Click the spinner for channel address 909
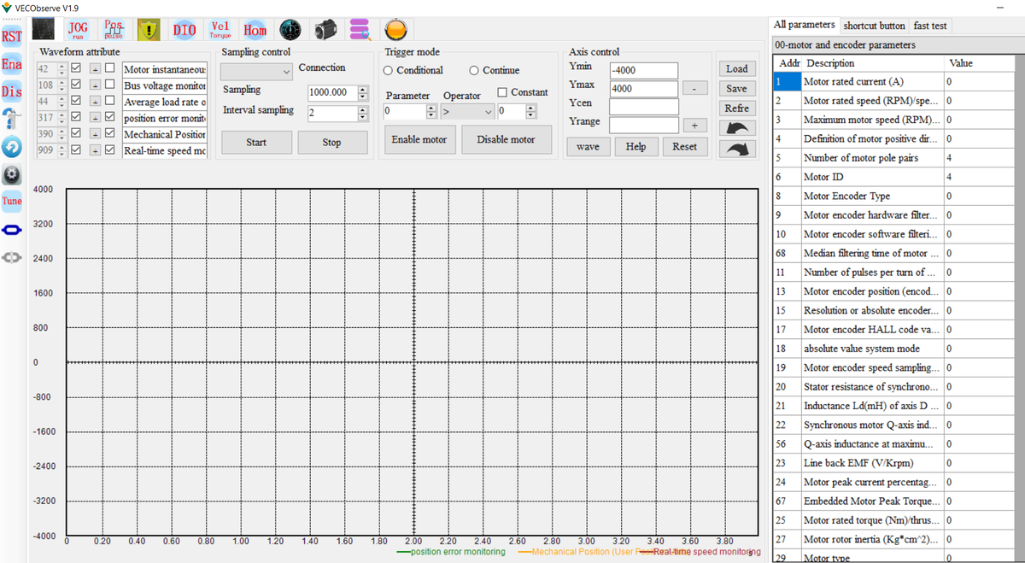This screenshot has height=563, width=1025. [x=62, y=150]
